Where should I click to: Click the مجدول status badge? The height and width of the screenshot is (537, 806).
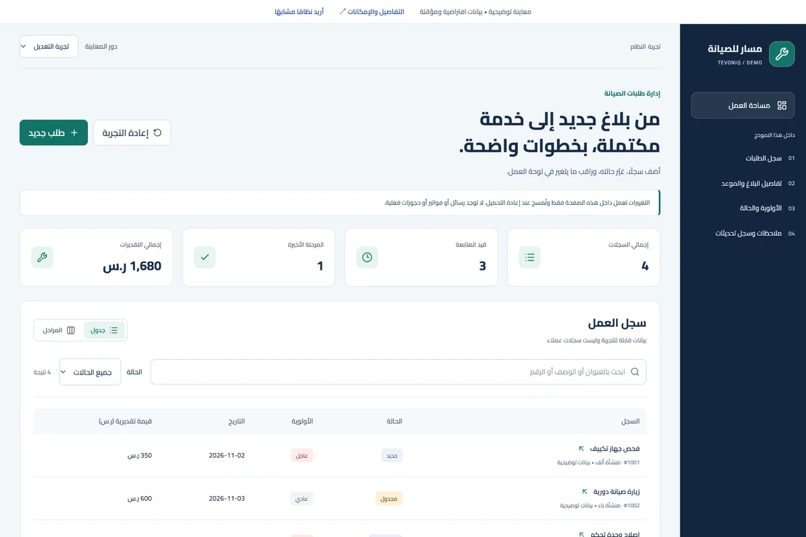[x=389, y=499]
